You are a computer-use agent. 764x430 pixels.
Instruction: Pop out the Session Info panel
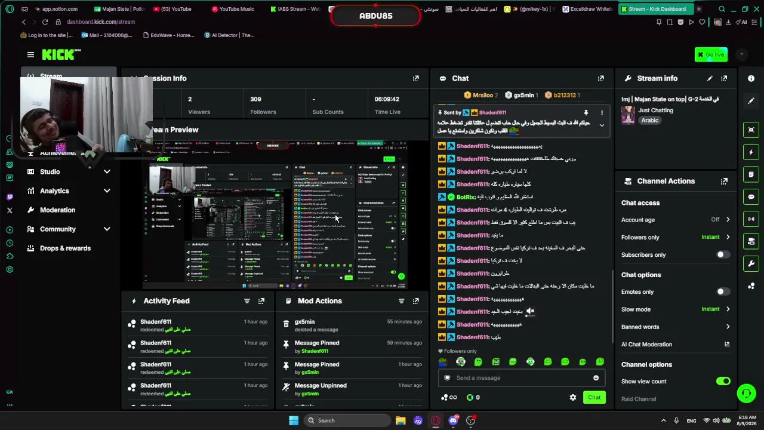[416, 78]
